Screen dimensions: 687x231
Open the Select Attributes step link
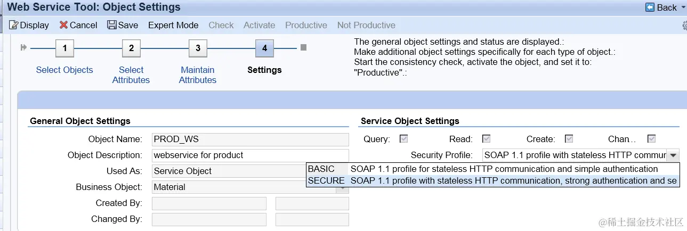[131, 75]
